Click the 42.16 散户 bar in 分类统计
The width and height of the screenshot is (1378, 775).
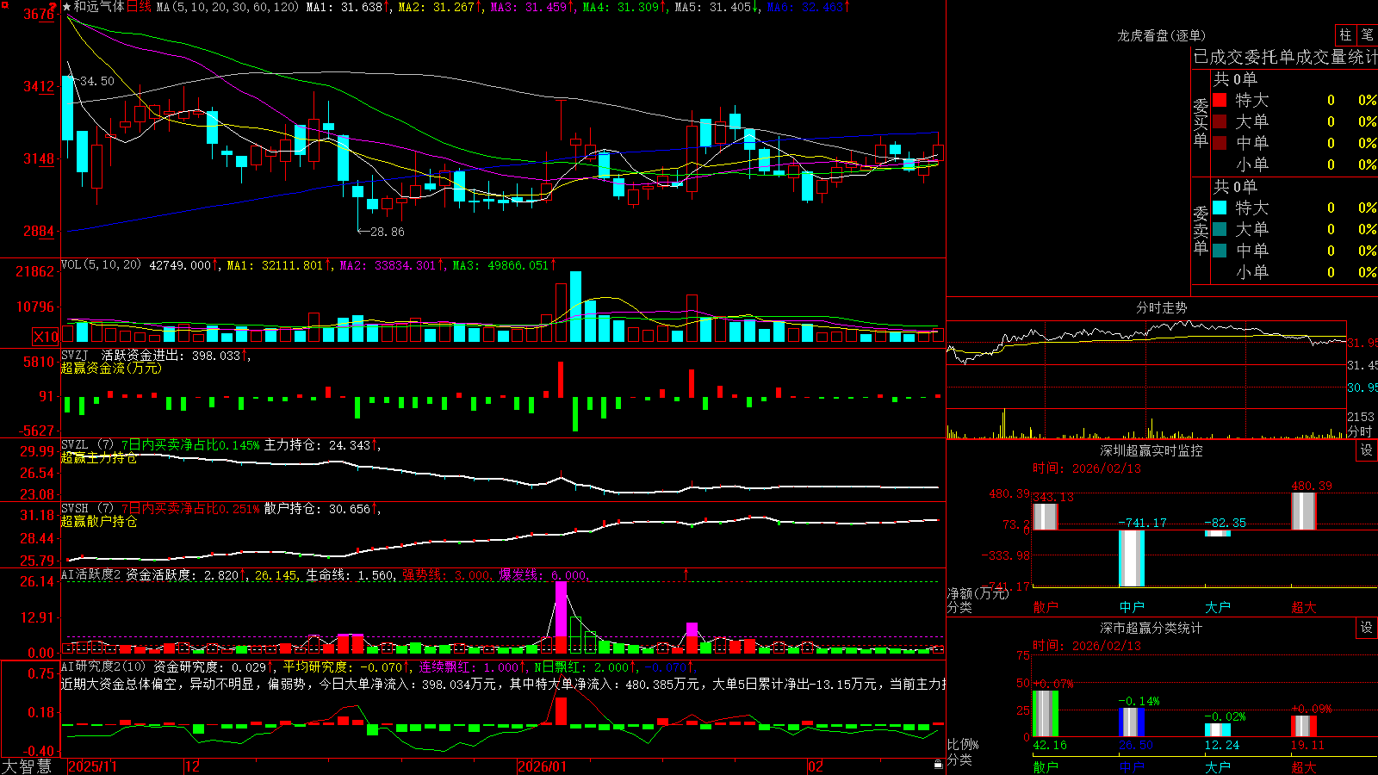[x=1046, y=714]
